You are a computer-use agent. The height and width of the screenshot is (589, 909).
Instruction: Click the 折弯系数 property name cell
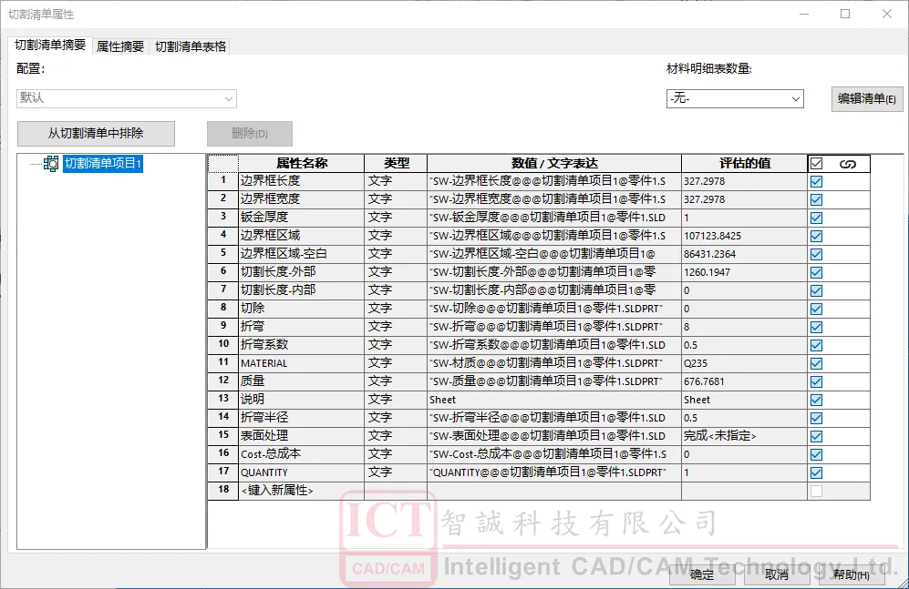coord(301,345)
